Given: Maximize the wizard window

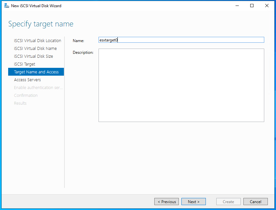Looking at the screenshot, I should click(252, 6).
